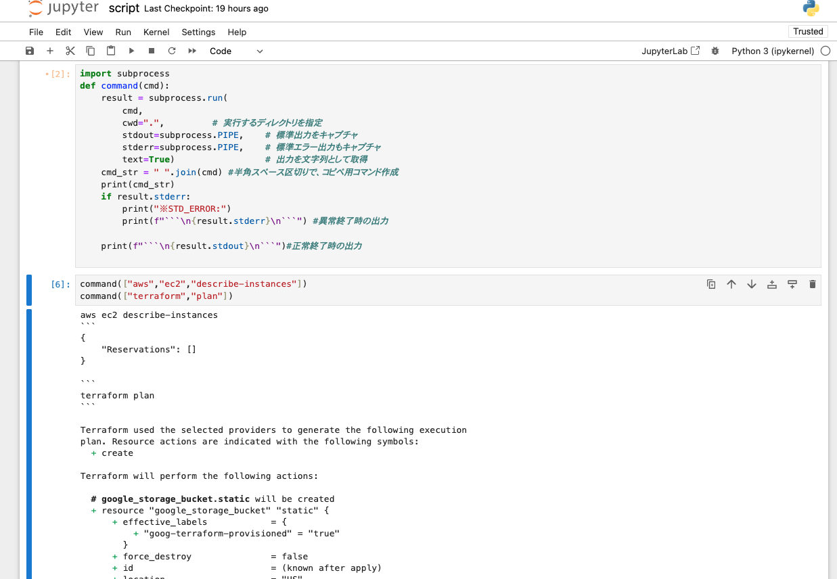The height and width of the screenshot is (579, 837).
Task: Open the Kernel menu
Action: 156,32
